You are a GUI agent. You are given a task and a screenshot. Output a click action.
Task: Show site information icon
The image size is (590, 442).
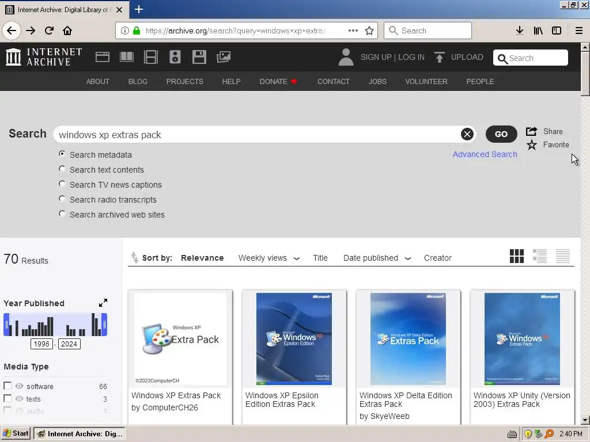pos(124,31)
